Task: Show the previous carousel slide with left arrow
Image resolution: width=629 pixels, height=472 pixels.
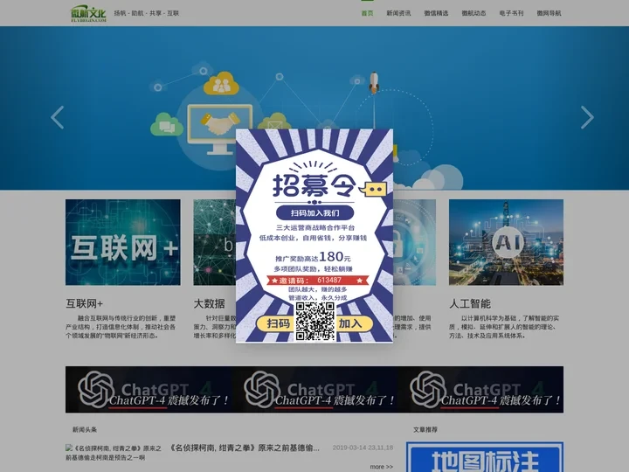Action: point(58,117)
